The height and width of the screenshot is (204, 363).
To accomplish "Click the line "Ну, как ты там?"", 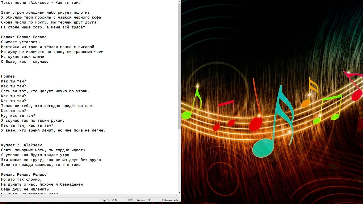I will click(18, 116).
